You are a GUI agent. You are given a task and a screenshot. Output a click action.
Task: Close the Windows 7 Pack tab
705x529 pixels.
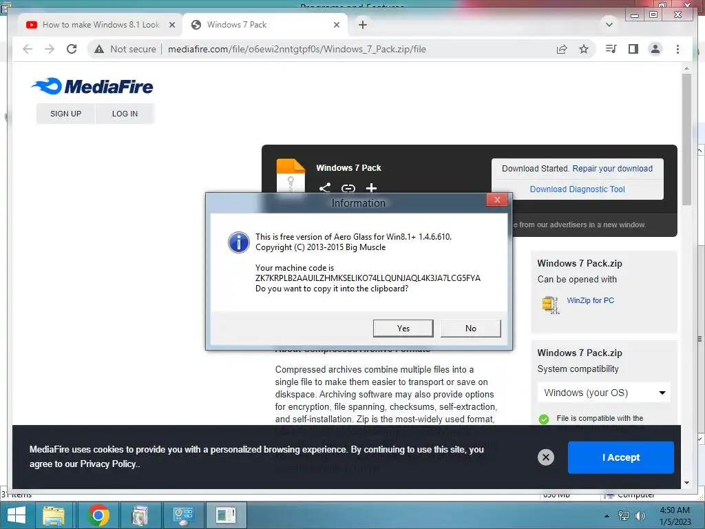[336, 25]
